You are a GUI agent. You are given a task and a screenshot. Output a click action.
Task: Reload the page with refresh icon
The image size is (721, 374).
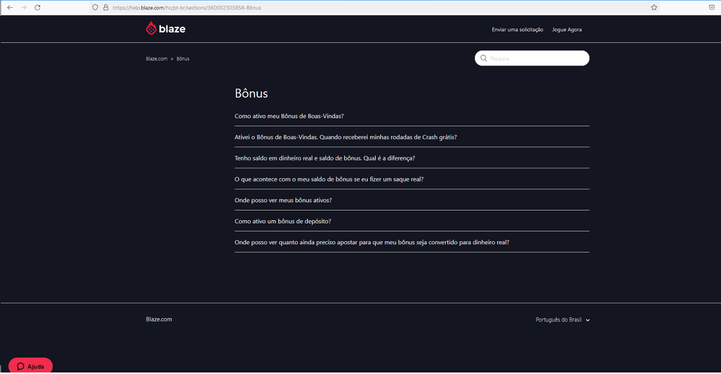pos(37,8)
